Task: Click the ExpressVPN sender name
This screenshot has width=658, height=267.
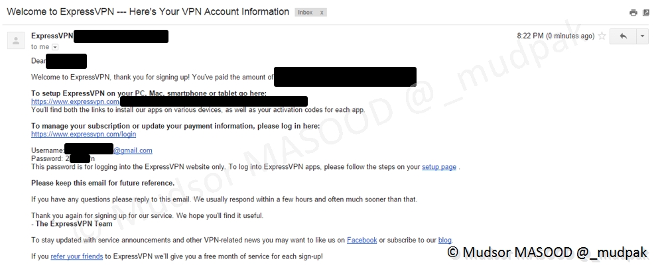Action: click(x=52, y=36)
